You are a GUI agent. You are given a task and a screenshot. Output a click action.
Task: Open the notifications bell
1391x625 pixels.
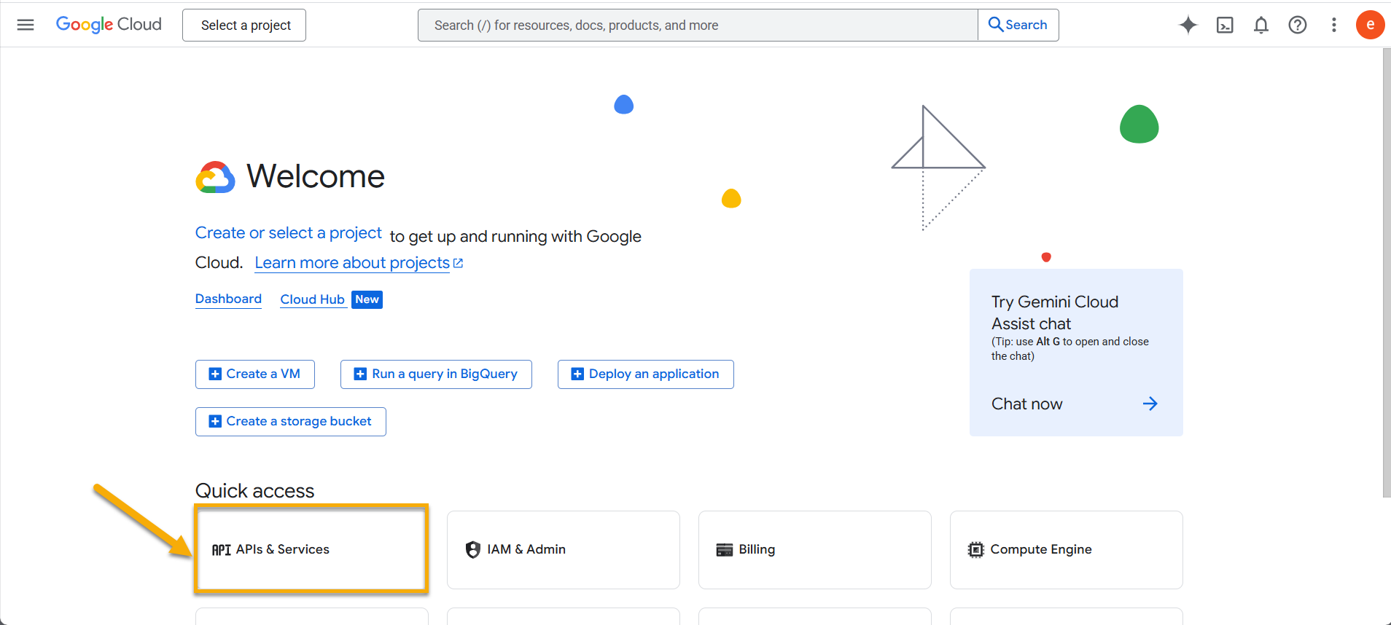(1261, 25)
